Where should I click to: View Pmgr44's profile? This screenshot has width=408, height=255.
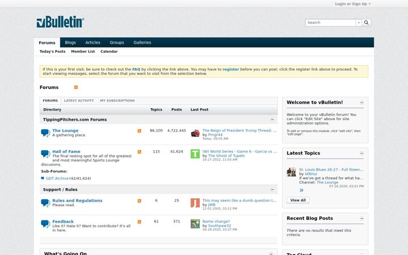click(215, 135)
